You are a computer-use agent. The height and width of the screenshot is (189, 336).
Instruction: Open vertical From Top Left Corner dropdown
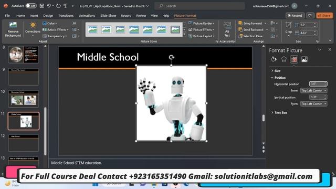[314, 104]
